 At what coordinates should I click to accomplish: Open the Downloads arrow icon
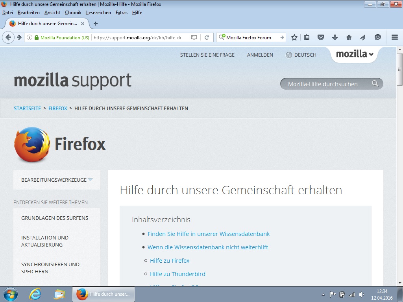(335, 37)
